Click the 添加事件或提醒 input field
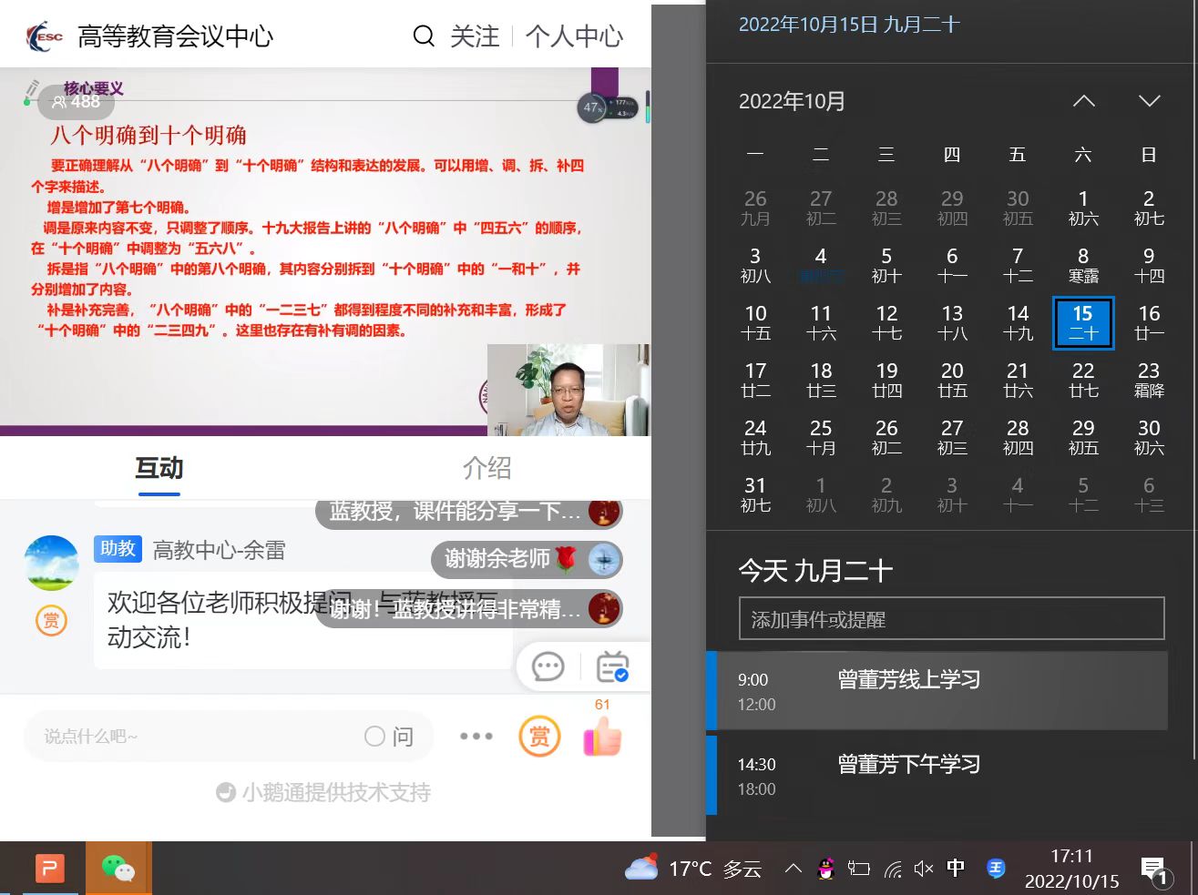1198x895 pixels. [x=951, y=619]
